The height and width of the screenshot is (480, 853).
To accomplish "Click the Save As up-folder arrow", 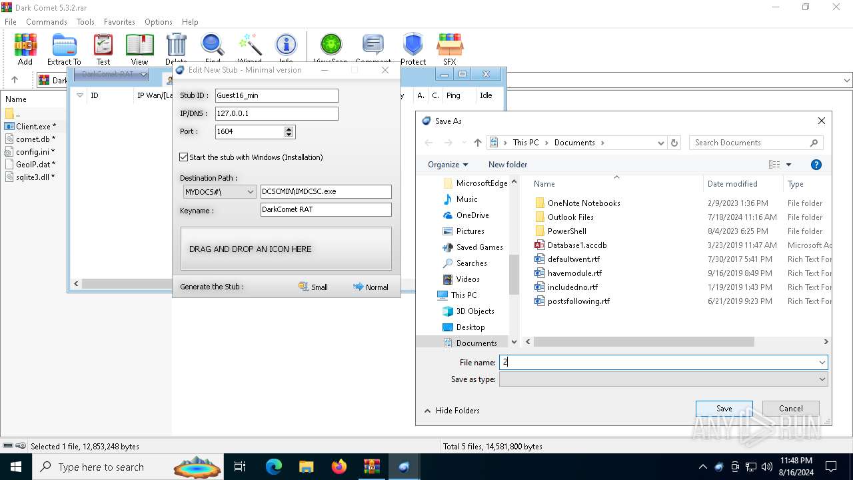I will pos(477,143).
